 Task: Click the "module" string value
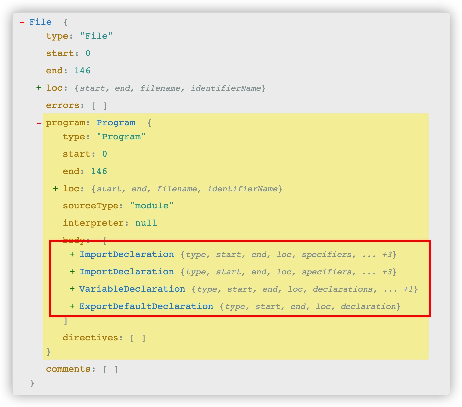[x=152, y=206]
